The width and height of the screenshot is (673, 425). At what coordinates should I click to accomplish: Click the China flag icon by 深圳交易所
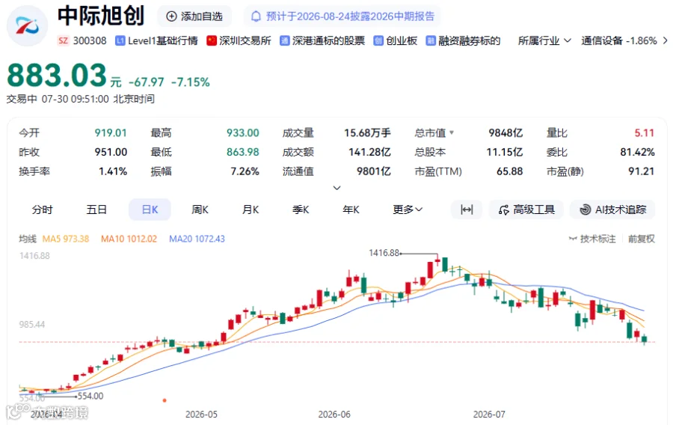click(x=212, y=41)
